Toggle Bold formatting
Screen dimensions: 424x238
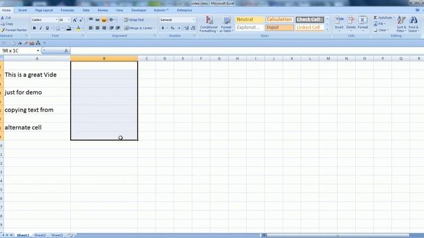(x=34, y=28)
